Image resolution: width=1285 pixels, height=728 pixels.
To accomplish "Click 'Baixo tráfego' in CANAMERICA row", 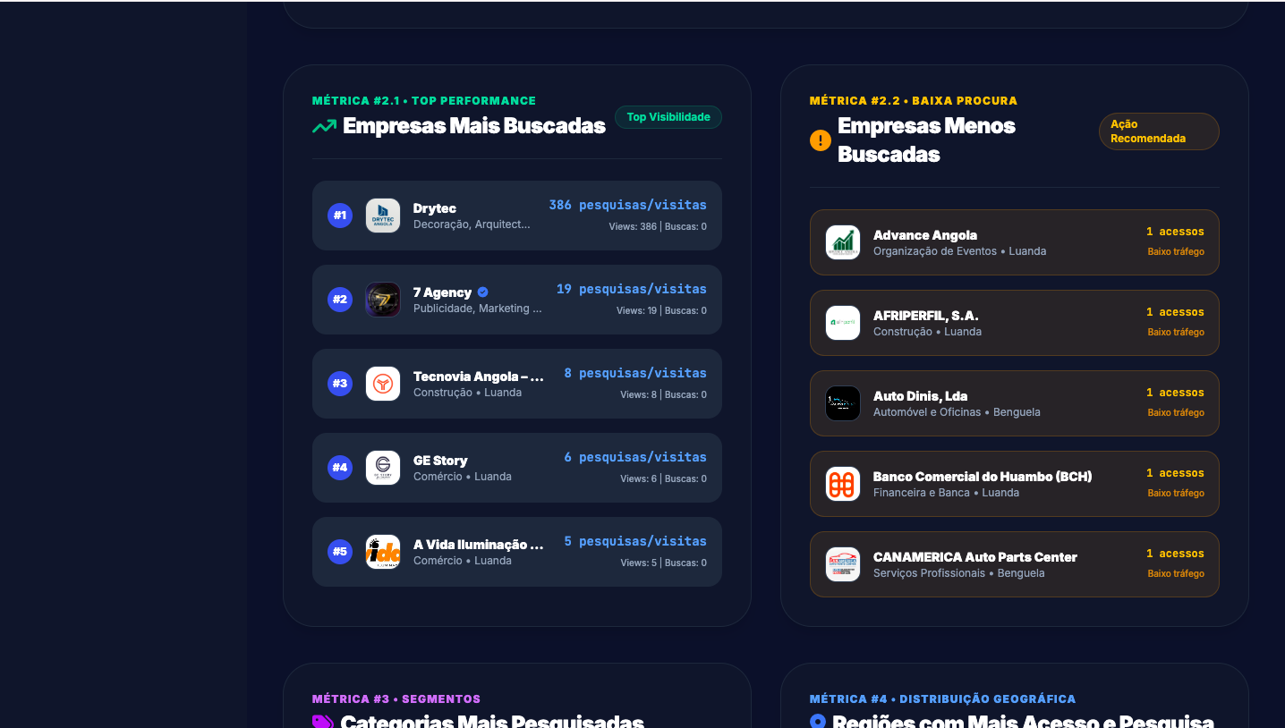I will point(1176,574).
